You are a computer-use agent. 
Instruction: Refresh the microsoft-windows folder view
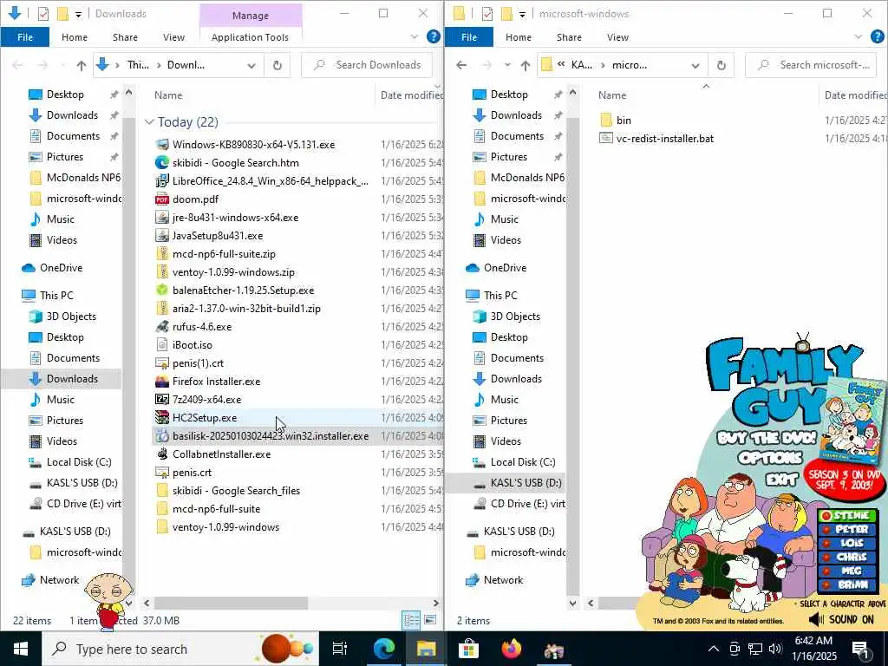tap(721, 65)
